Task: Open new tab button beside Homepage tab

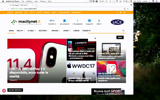Action: click(36, 5)
